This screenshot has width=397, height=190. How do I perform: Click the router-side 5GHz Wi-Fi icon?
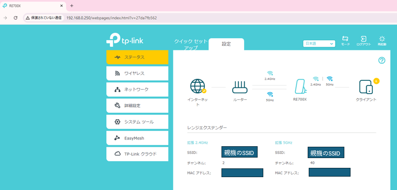point(270,95)
